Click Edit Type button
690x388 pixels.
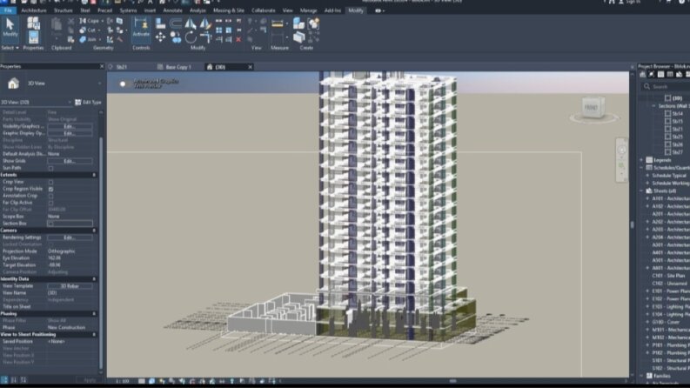pos(88,102)
